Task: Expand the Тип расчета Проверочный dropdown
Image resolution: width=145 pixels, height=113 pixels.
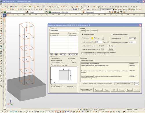Action: pyautogui.click(x=77, y=30)
